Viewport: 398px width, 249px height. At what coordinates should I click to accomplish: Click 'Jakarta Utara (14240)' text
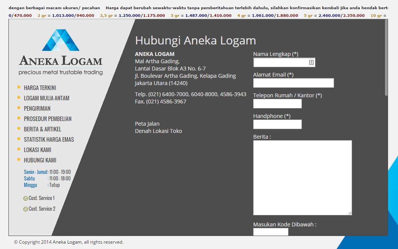click(x=161, y=83)
